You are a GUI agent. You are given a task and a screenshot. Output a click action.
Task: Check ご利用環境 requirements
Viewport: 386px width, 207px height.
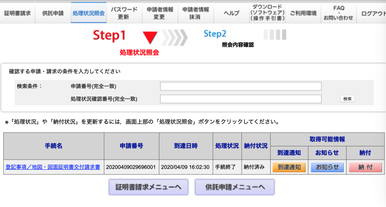303,13
